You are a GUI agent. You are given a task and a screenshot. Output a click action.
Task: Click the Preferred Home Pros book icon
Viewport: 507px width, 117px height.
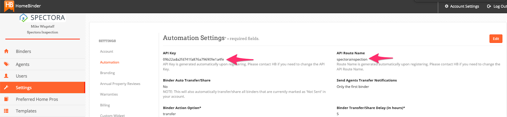click(x=6, y=99)
